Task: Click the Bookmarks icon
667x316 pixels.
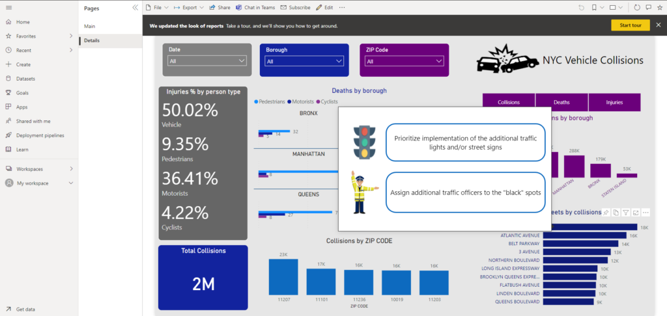Action: coord(594,8)
